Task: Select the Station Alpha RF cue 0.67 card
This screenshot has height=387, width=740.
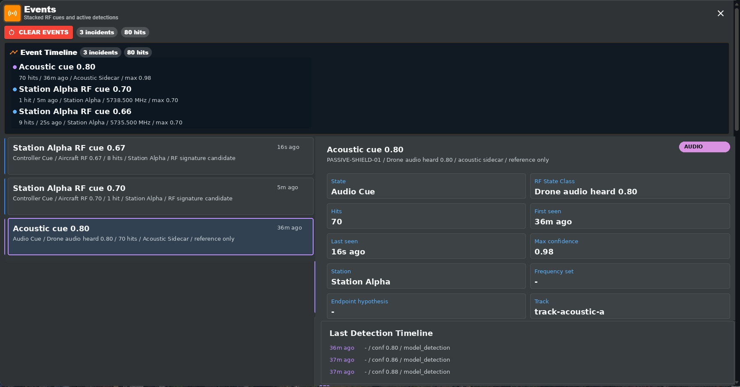Action: click(x=160, y=156)
